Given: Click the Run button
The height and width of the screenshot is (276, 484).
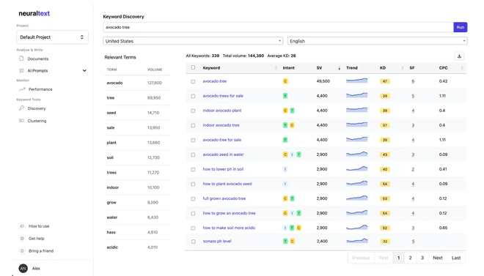Looking at the screenshot, I should (461, 27).
